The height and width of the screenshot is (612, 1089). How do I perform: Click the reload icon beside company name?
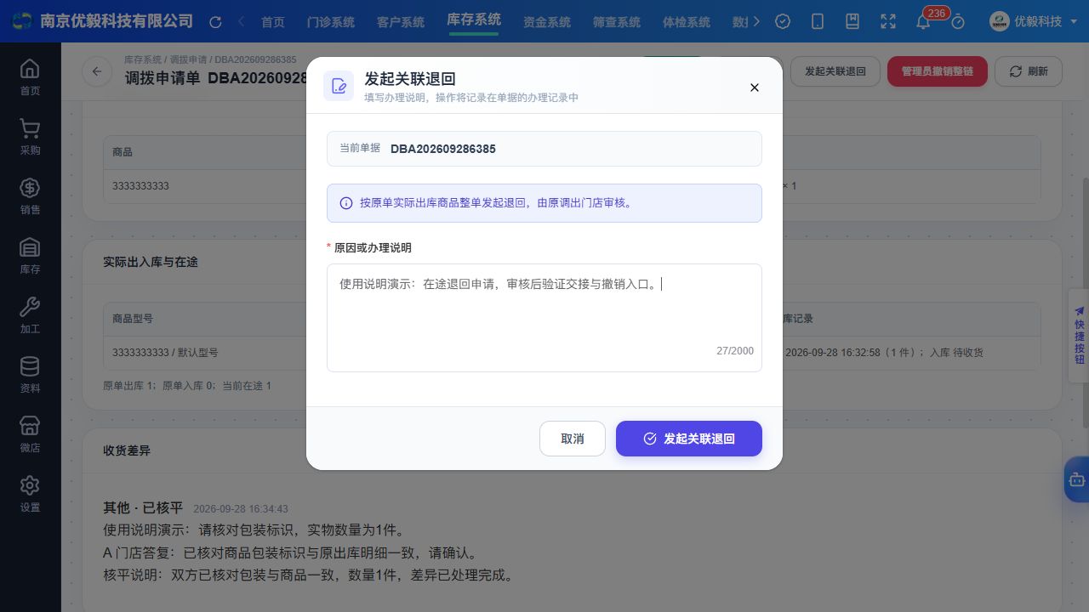click(215, 22)
